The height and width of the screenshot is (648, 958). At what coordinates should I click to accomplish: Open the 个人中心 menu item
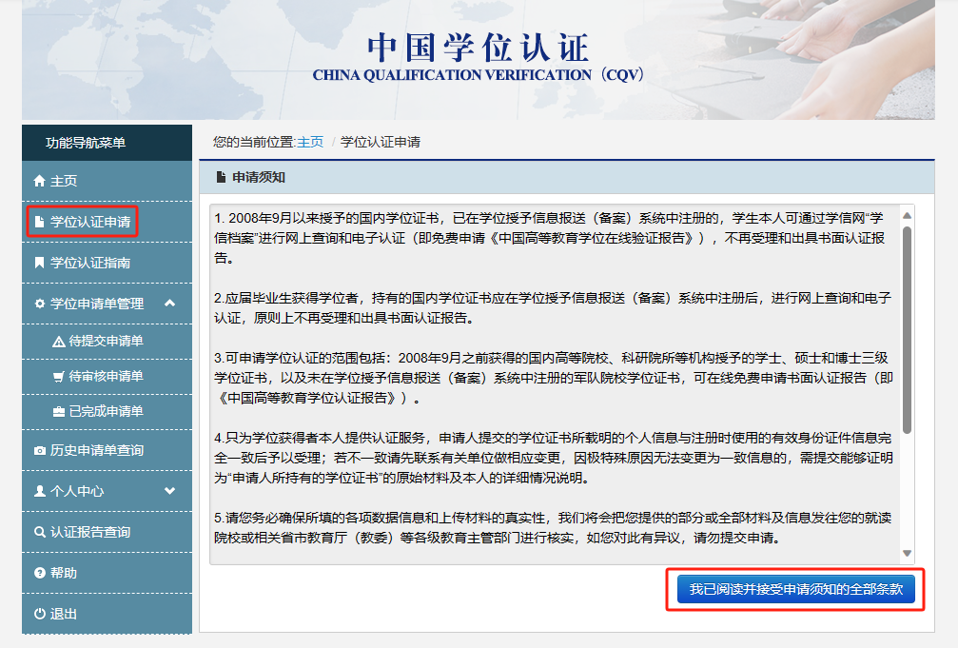coord(76,491)
